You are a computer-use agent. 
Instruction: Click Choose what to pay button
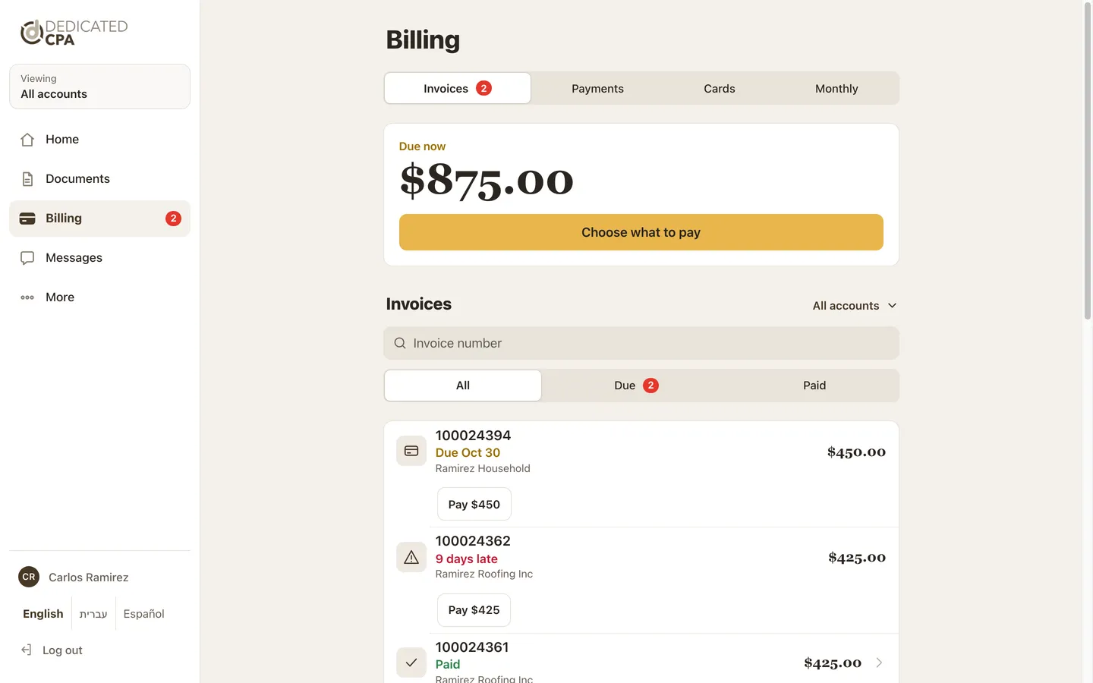pos(641,232)
